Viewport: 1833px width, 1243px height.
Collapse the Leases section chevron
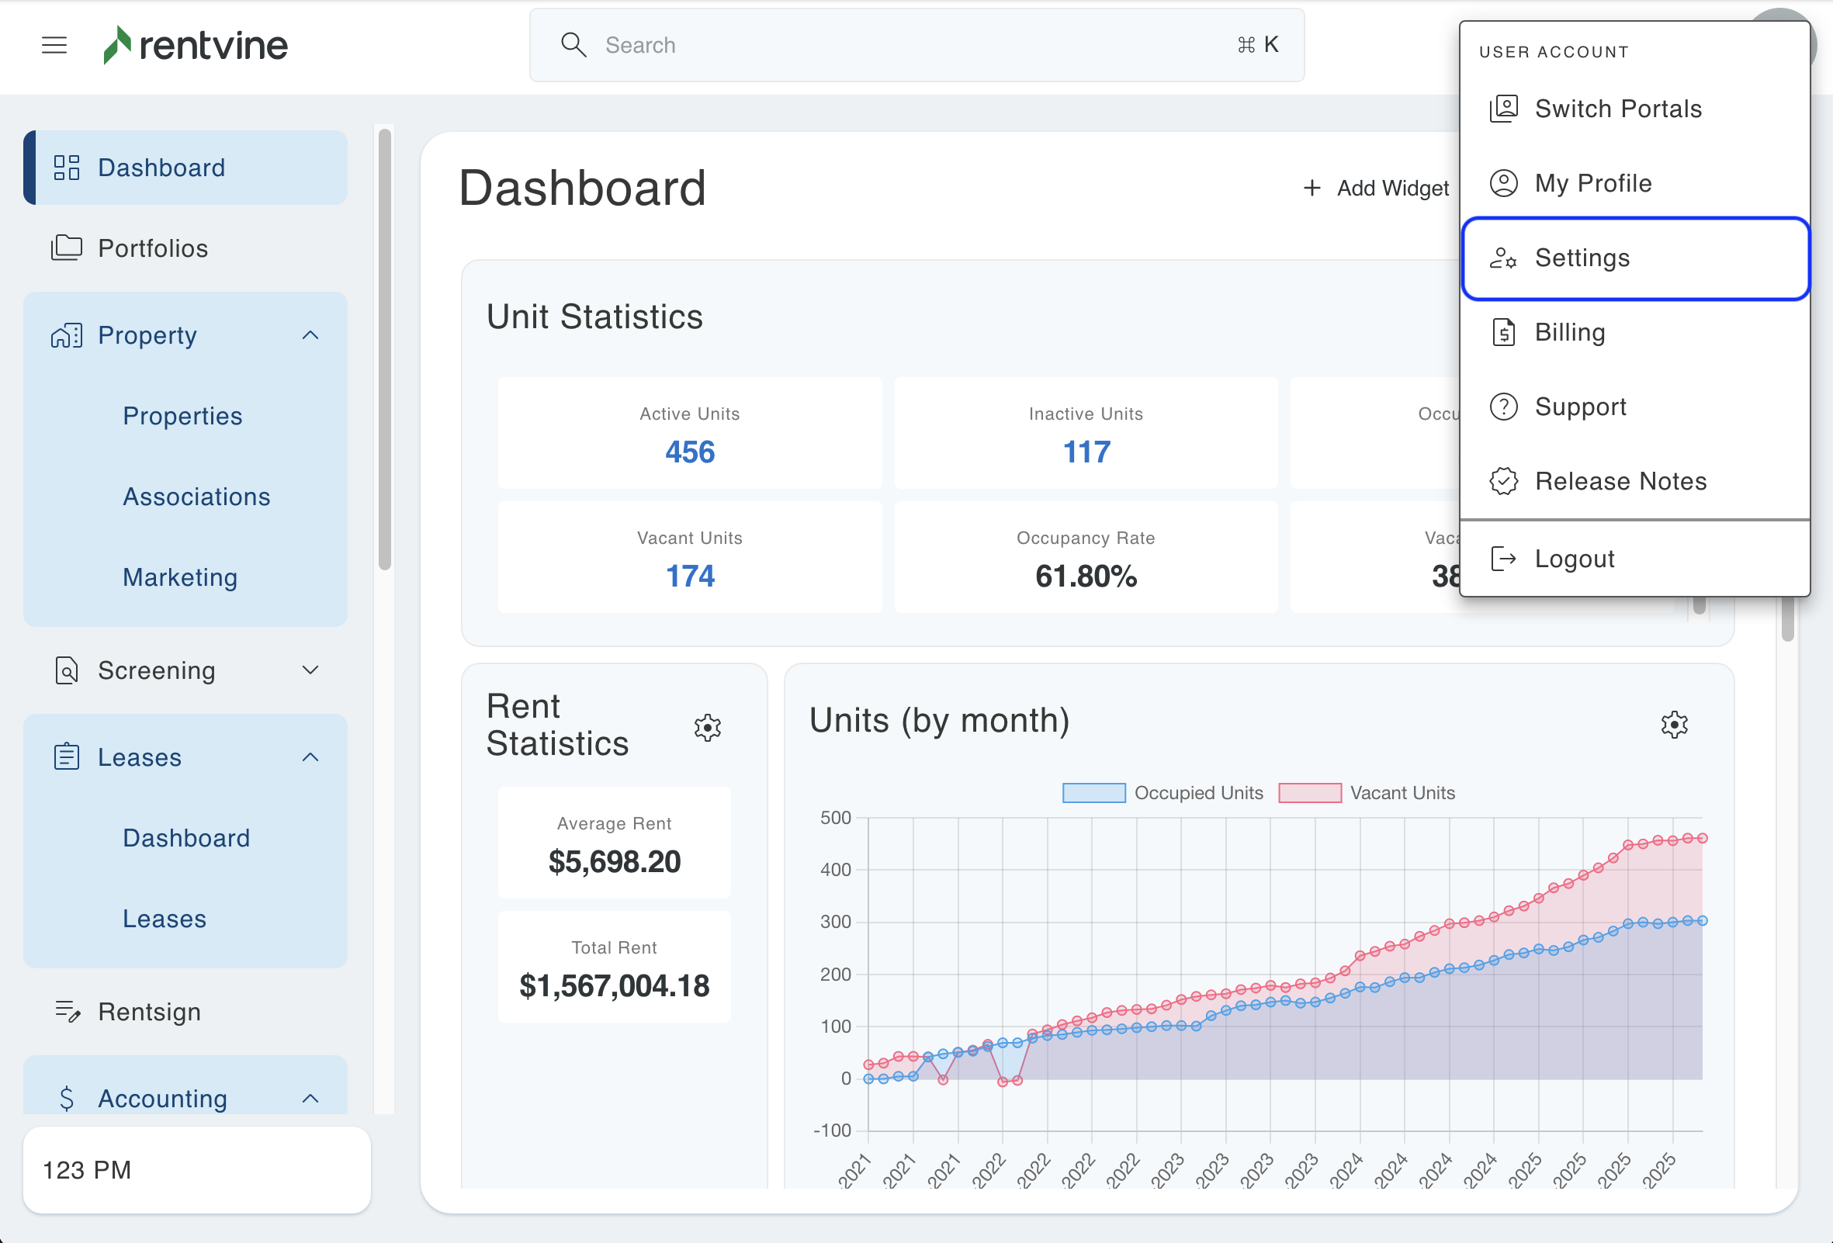click(310, 757)
